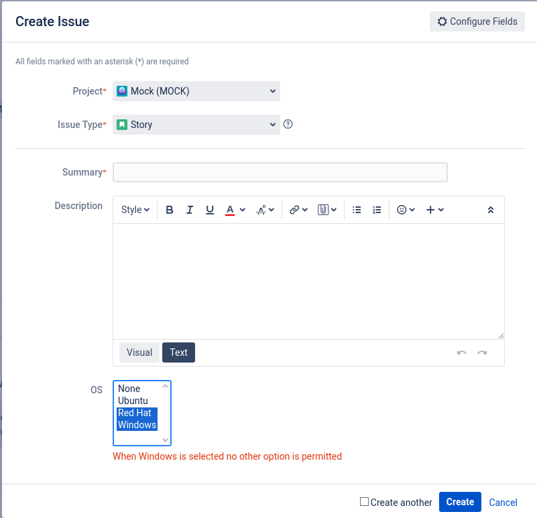The height and width of the screenshot is (518, 537).
Task: Select Red Hat in OS list
Action: coord(137,413)
